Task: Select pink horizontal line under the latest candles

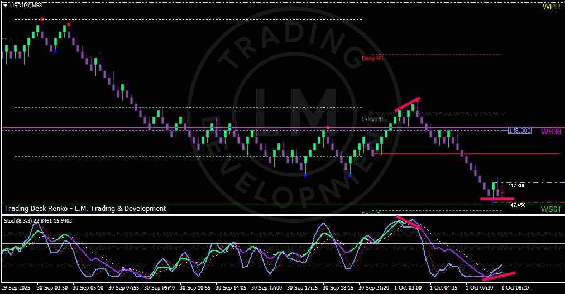Action: [x=497, y=199]
